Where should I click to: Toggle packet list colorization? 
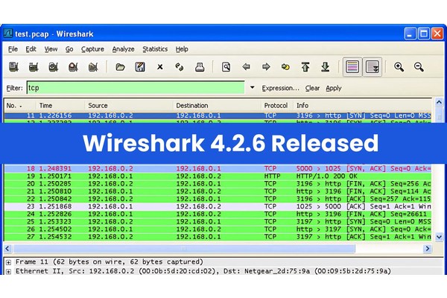(352, 67)
